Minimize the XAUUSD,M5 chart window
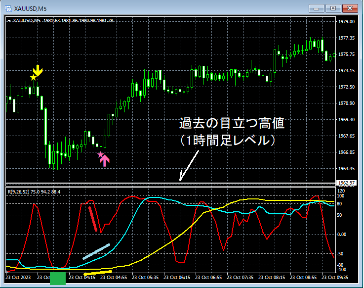Image resolution: width=364 pixels, height=288 pixels. [316, 8]
